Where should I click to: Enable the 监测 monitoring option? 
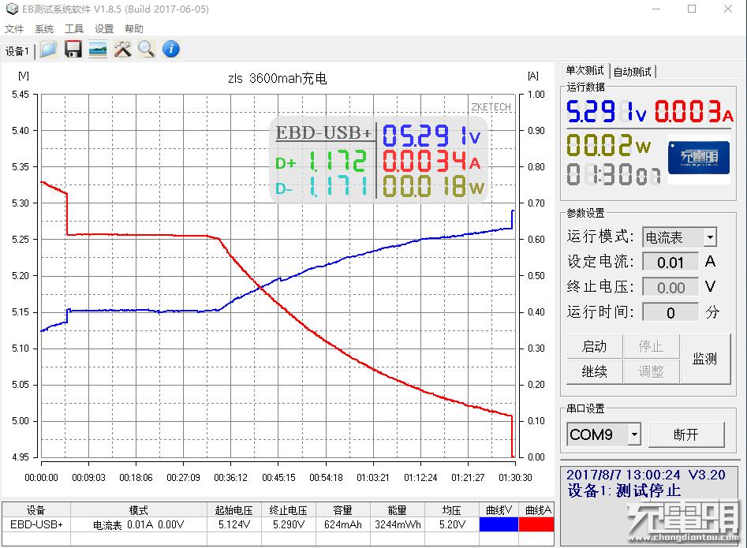(x=704, y=359)
